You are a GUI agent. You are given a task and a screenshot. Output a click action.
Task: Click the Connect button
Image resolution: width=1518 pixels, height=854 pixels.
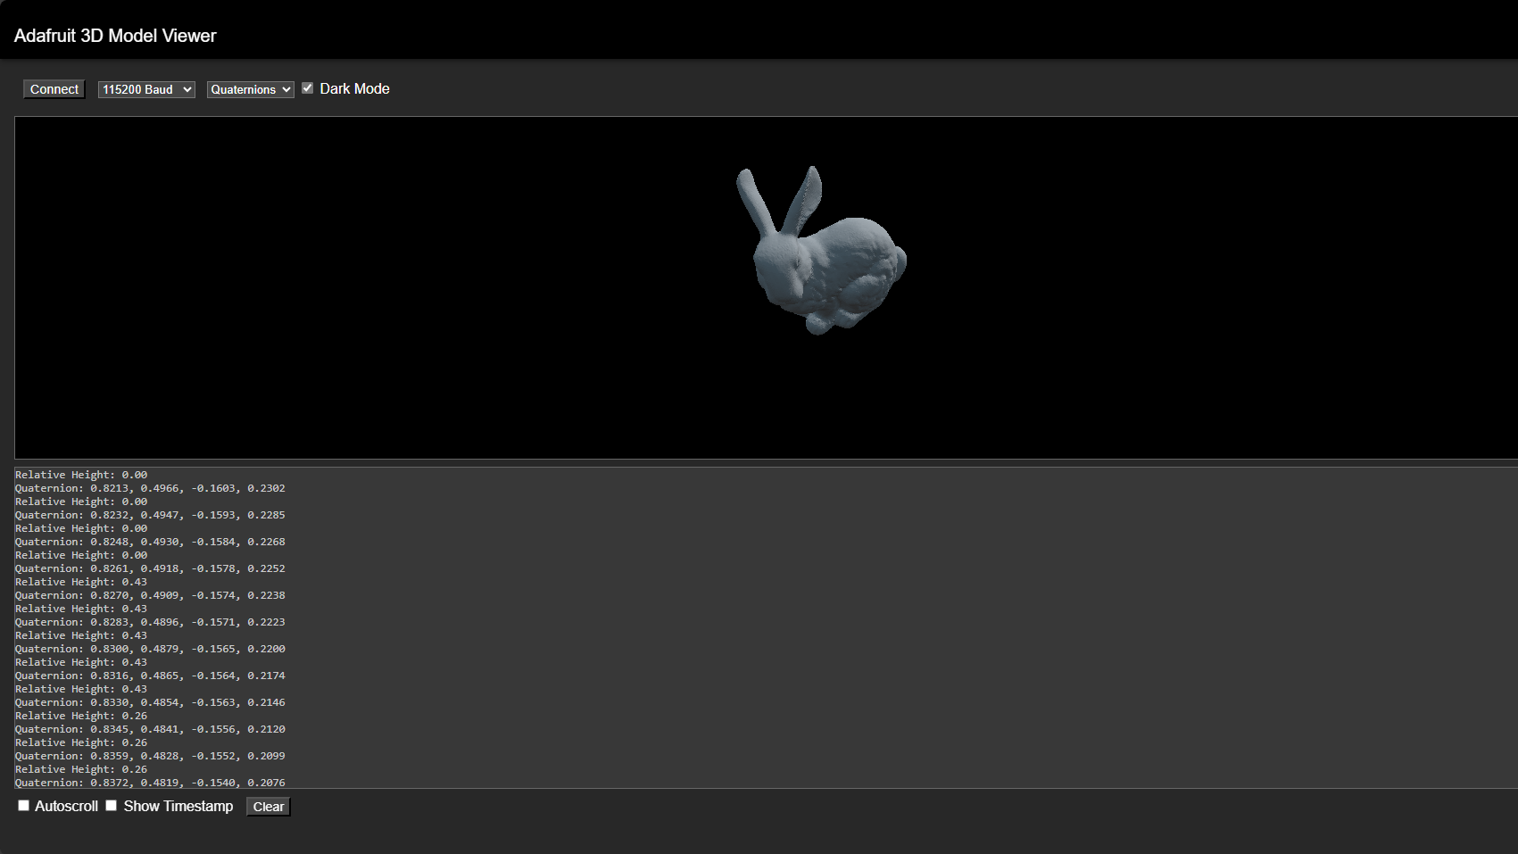(54, 89)
